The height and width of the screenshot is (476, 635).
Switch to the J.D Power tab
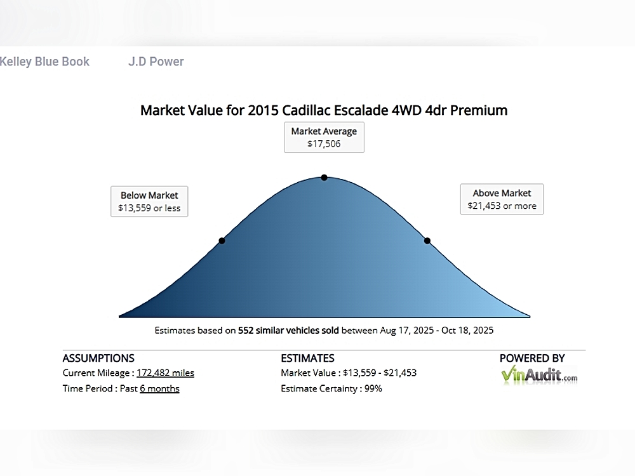point(156,62)
